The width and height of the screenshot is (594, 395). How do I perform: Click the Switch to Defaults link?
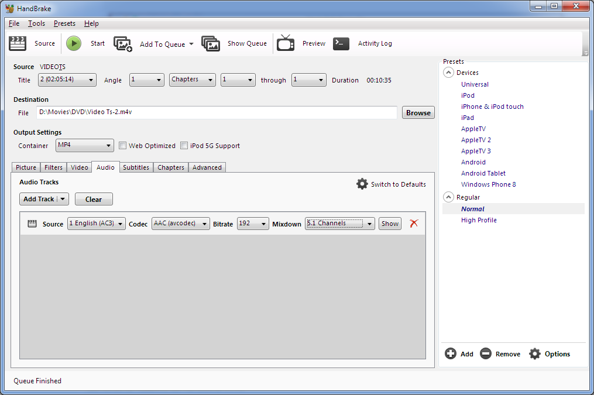pyautogui.click(x=399, y=184)
